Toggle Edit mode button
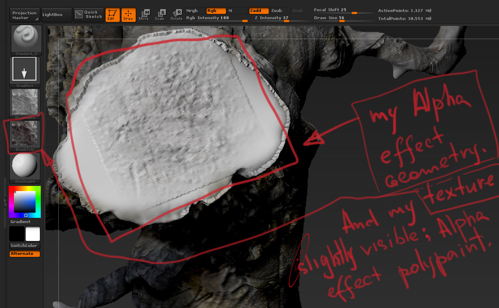Viewport: 499px width, 308px height. [113, 15]
